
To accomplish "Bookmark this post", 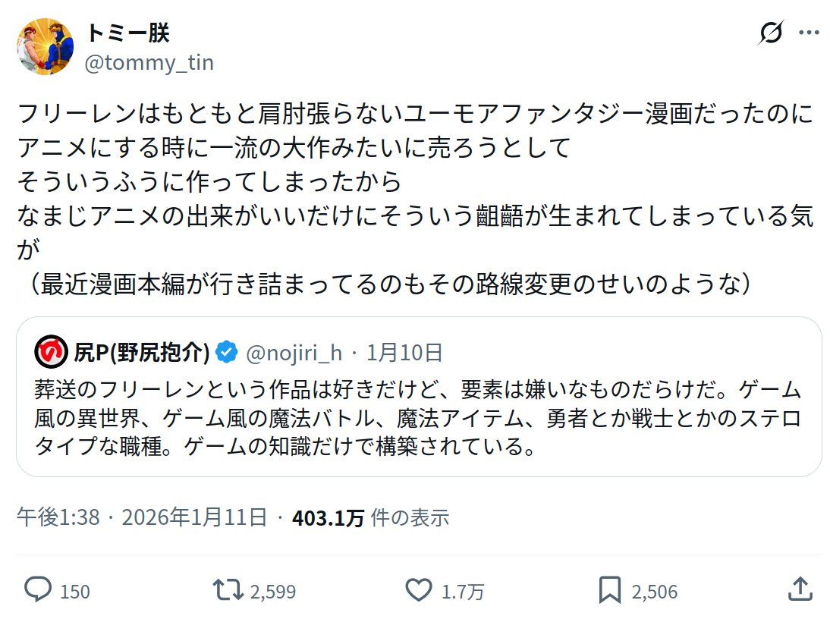I will [610, 590].
